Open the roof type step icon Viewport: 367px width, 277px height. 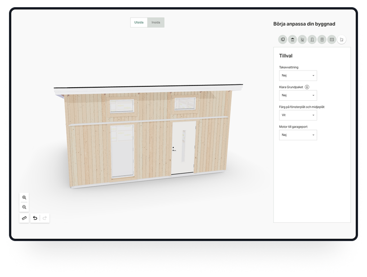293,40
